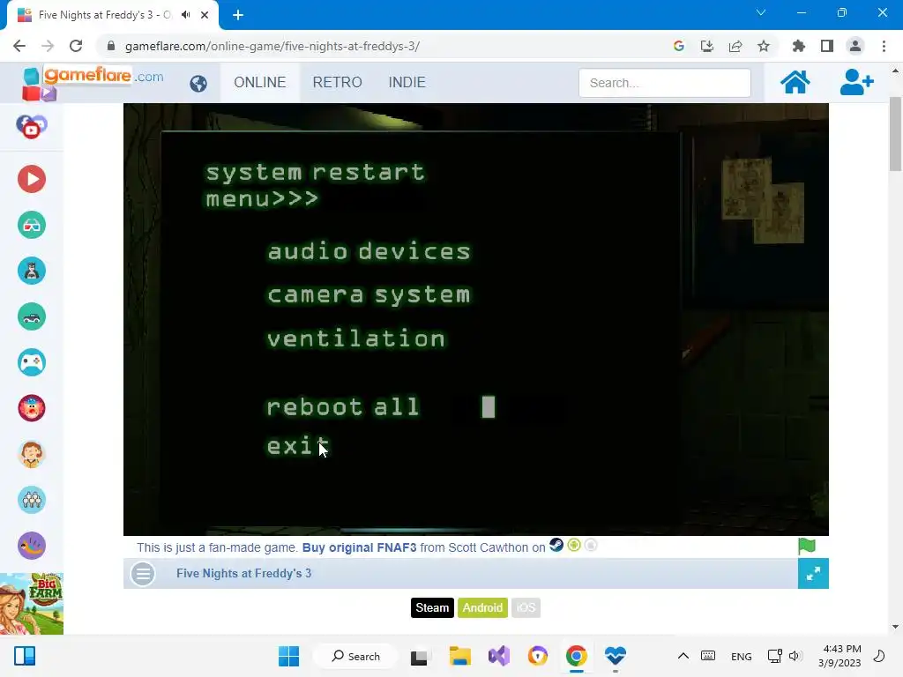Open the ONLINE games tab

(x=260, y=82)
